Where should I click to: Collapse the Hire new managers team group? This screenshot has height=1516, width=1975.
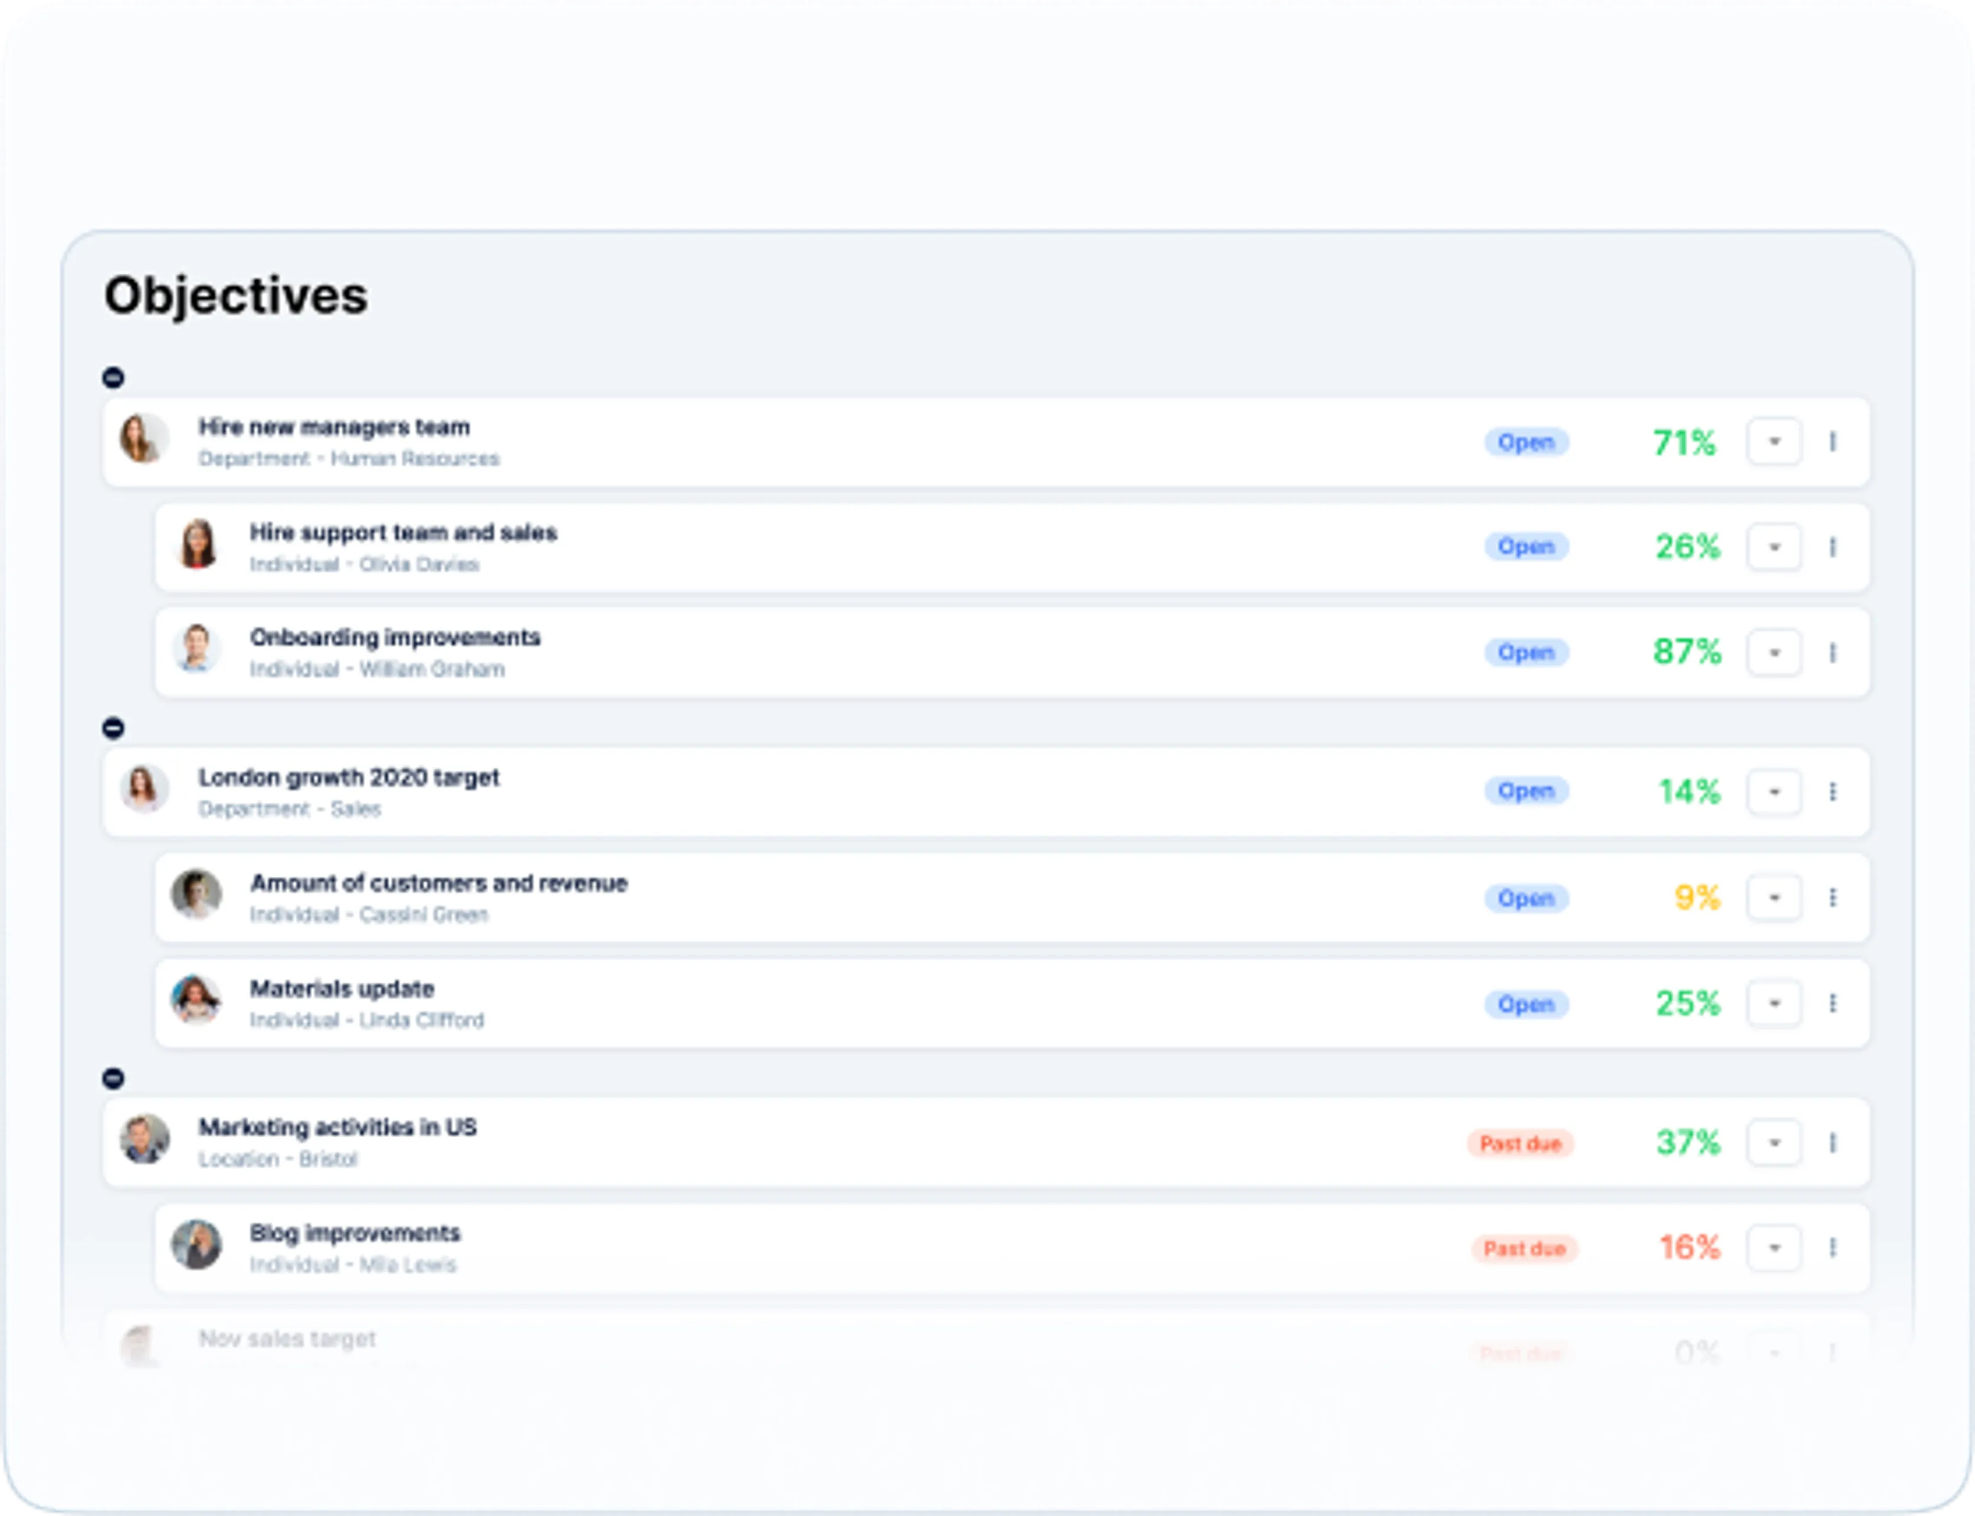coord(113,377)
